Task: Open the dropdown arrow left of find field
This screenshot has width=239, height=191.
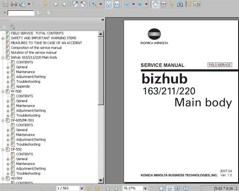Action: tap(5, 12)
